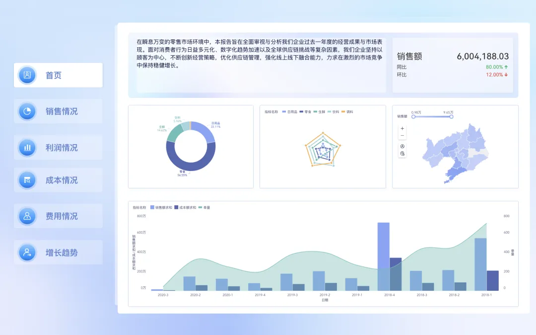Image resolution: width=536 pixels, height=335 pixels.
Task: Select the light teal 饮料 donut segment
Action: pos(185,126)
